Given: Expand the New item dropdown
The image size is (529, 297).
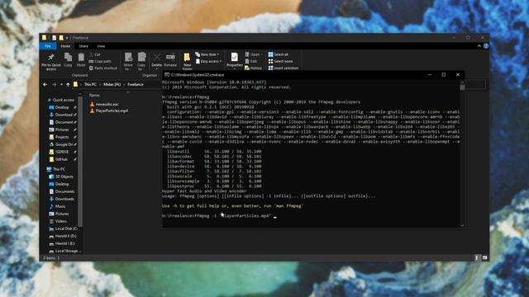Looking at the screenshot, I should point(217,54).
